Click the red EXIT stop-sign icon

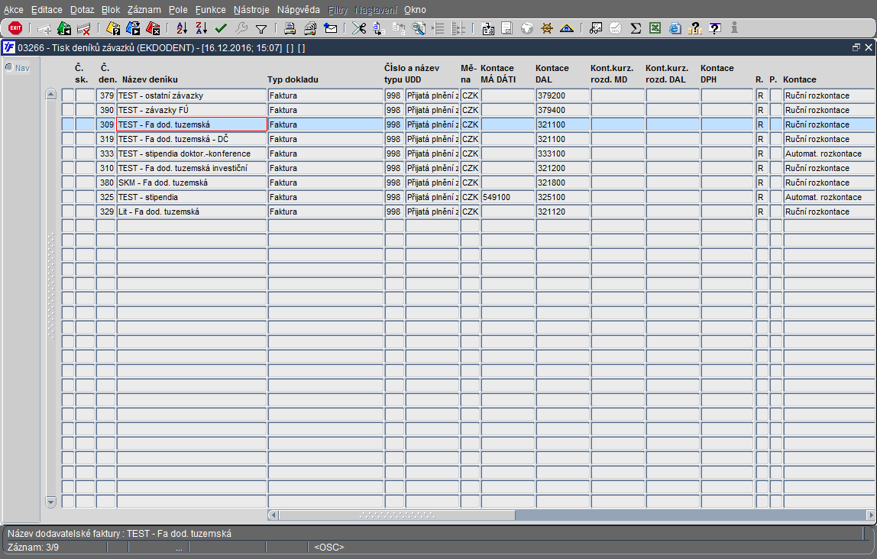[15, 28]
